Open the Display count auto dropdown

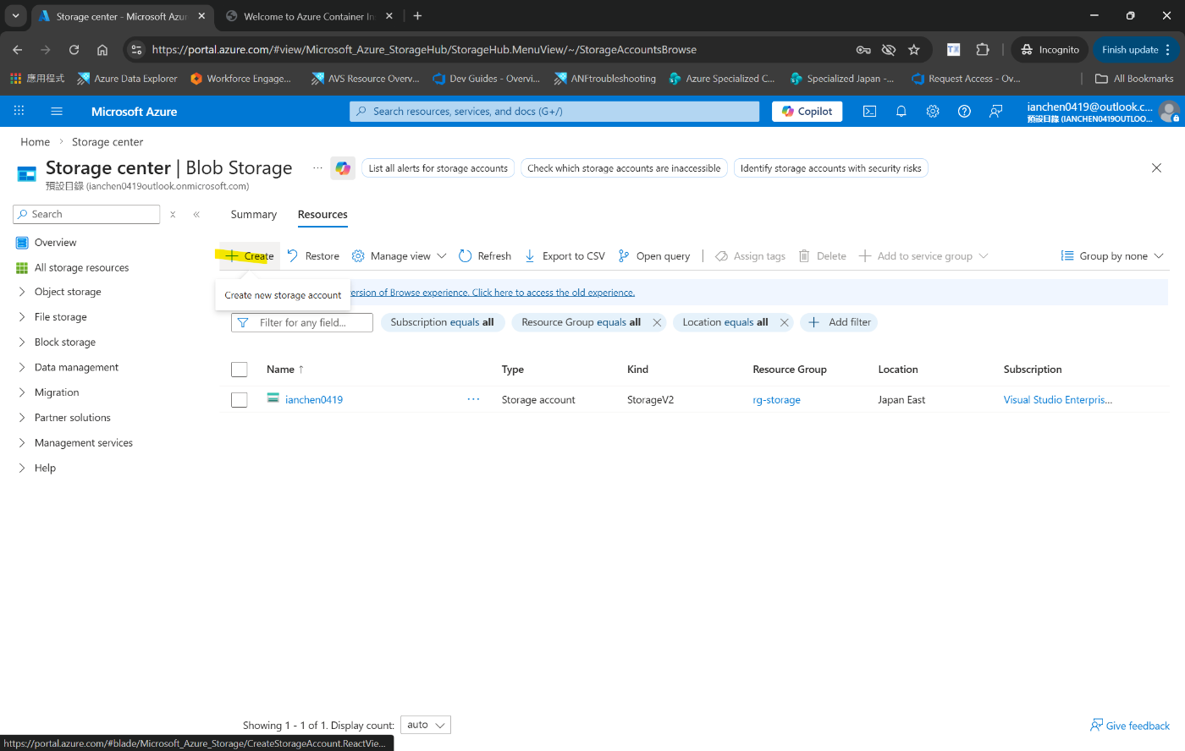pos(426,725)
